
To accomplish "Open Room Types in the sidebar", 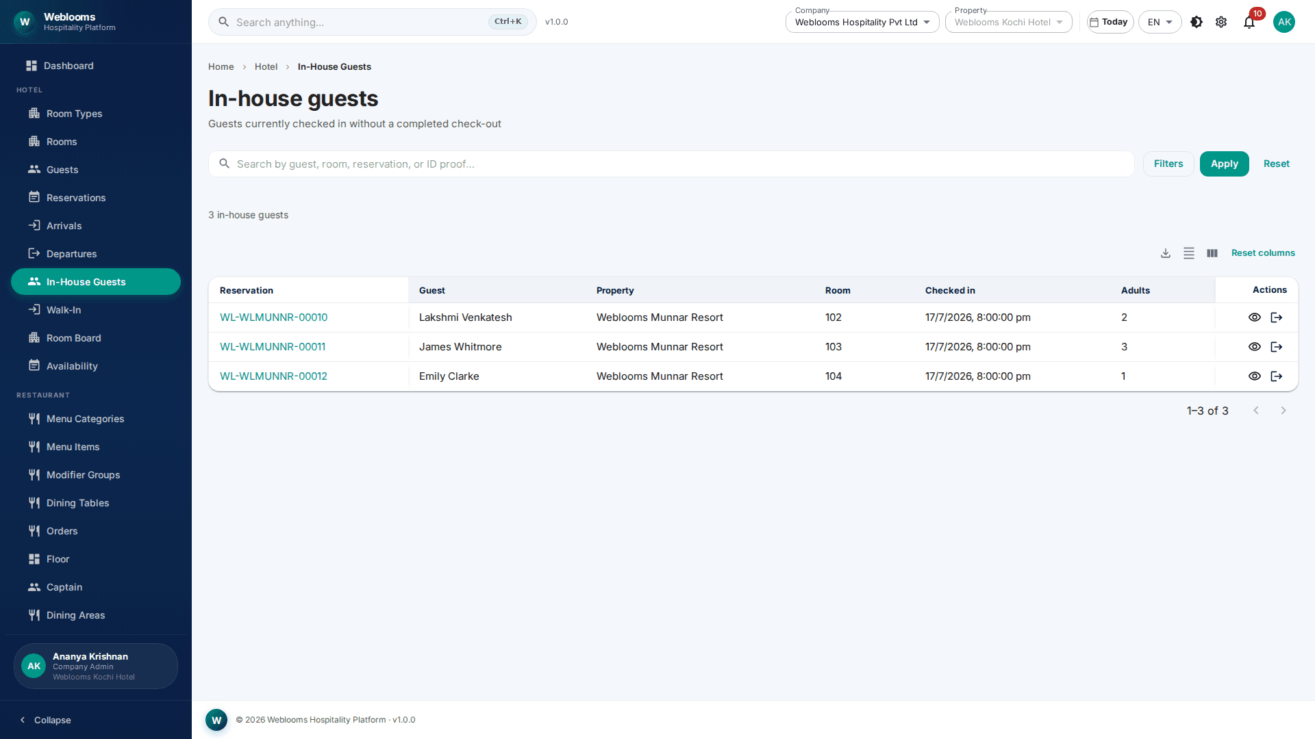I will coord(96,114).
